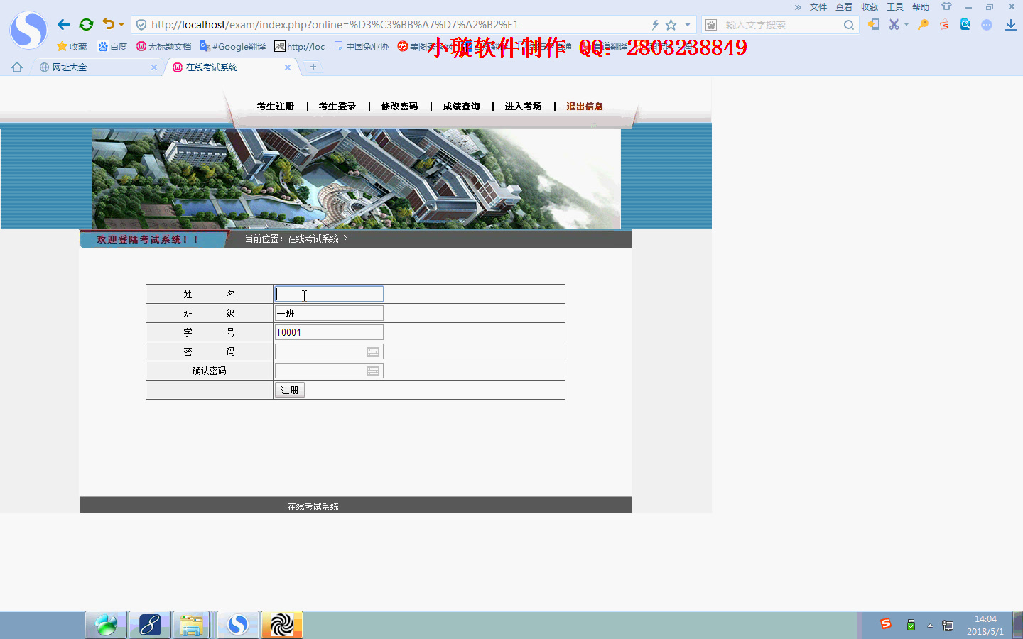Open the 百度 bookmark
The width and height of the screenshot is (1023, 639).
point(112,46)
